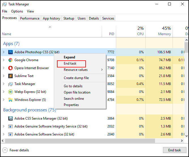Click Opera's 86.2 MB memory value
Image resolution: width=189 pixels, height=157 pixels.
[x=165, y=68]
